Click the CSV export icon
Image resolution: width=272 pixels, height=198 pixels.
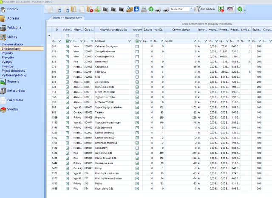tap(231, 8)
